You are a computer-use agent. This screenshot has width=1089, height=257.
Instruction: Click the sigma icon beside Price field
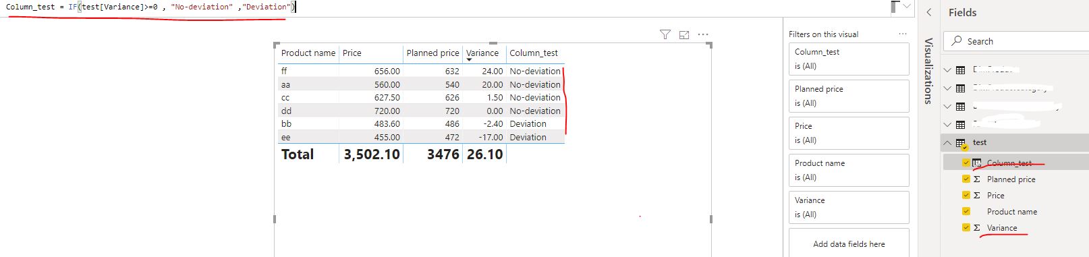pos(976,196)
